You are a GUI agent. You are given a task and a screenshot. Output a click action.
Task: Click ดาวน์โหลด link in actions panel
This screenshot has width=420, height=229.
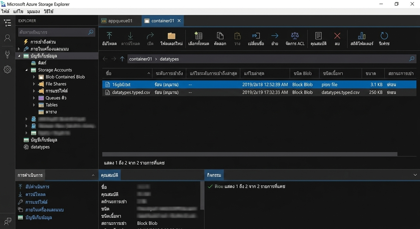click(35, 194)
